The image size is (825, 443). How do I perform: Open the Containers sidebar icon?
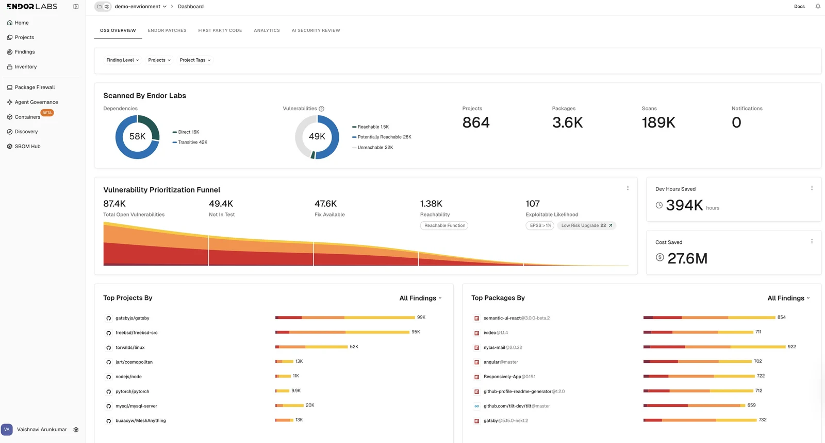pyautogui.click(x=10, y=117)
